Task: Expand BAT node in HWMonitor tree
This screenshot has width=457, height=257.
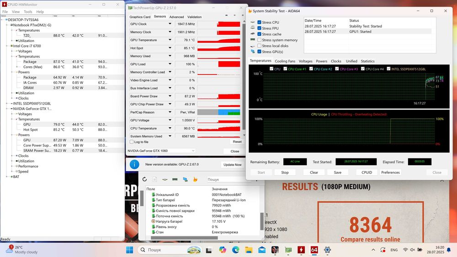Action: [x=7, y=177]
